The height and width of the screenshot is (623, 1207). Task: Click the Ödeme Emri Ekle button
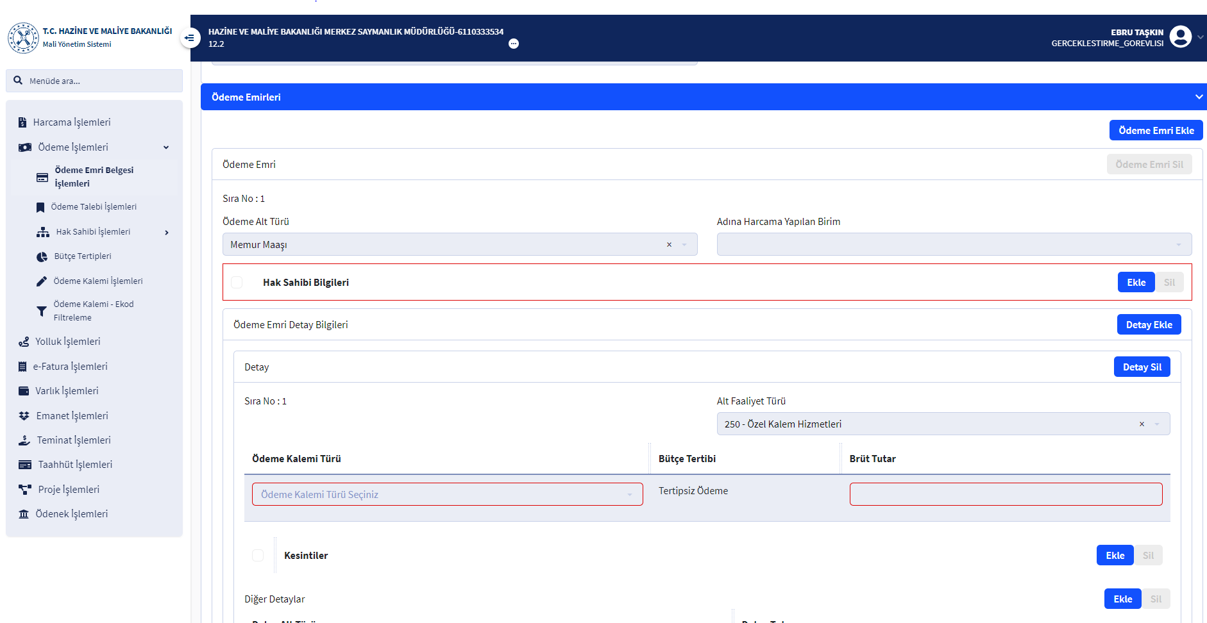click(x=1156, y=130)
